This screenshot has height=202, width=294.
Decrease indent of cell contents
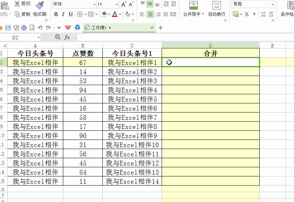click(166, 4)
